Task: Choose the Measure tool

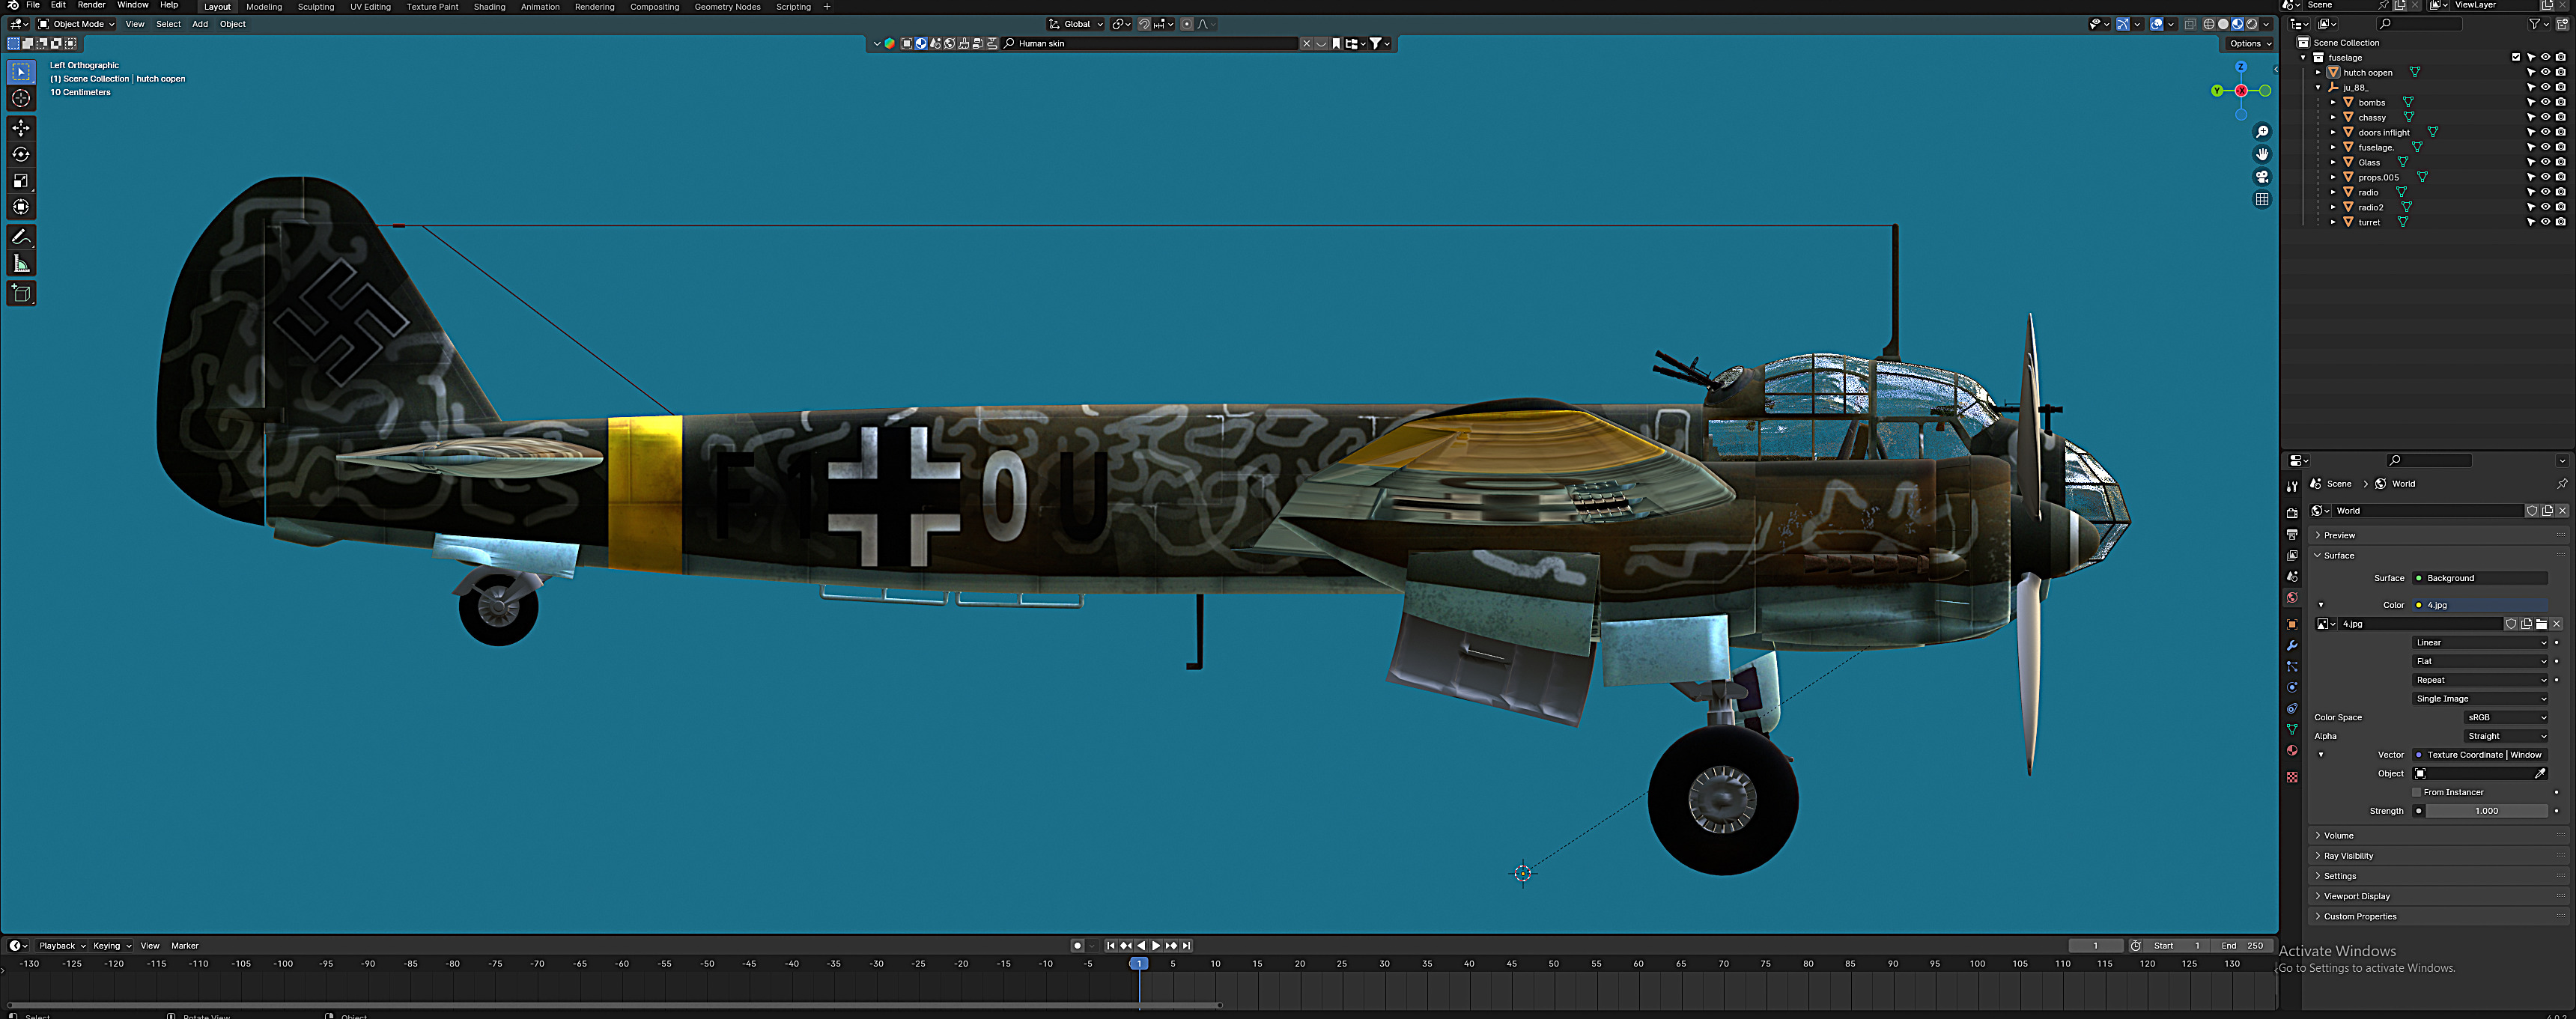Action: click(x=21, y=263)
